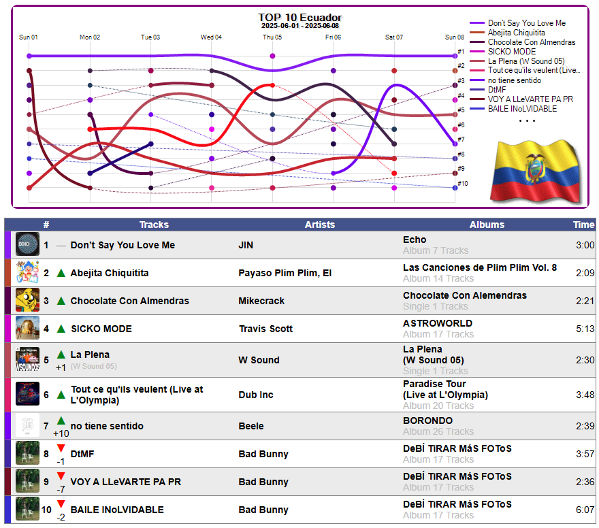599x528 pixels.
Task: Open album Las Canciones de Plim Plim Vol. 8
Action: coord(480,267)
